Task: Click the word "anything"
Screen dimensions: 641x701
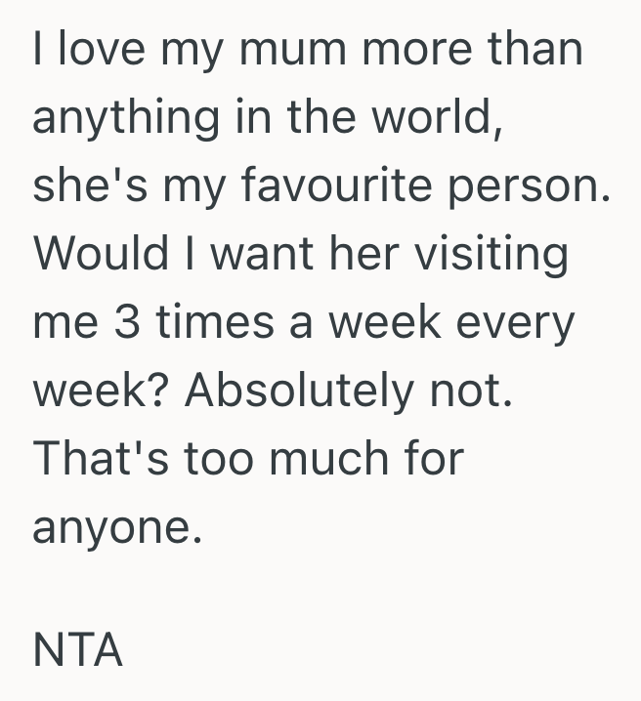Action: pyautogui.click(x=126, y=117)
